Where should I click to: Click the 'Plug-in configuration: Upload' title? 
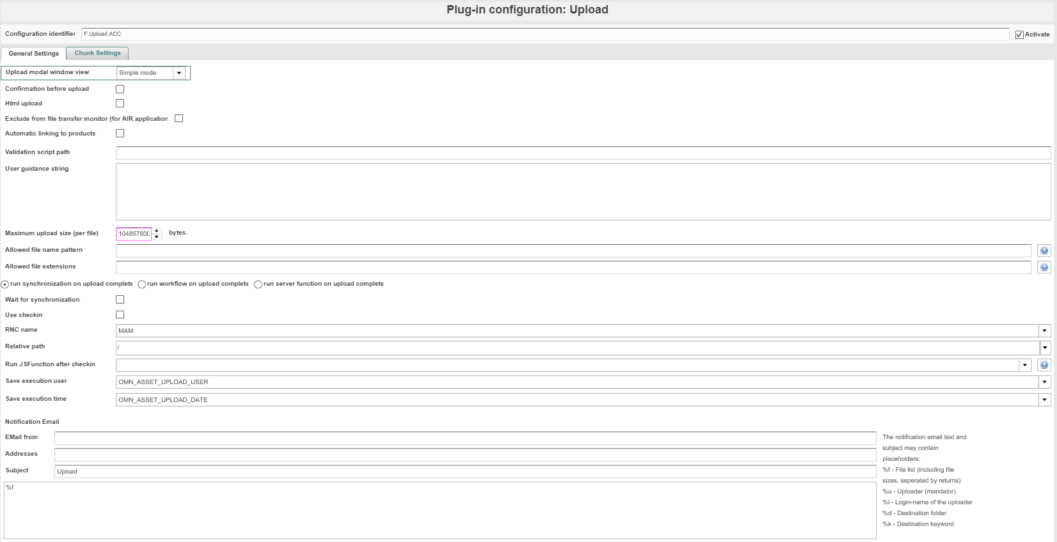click(527, 10)
